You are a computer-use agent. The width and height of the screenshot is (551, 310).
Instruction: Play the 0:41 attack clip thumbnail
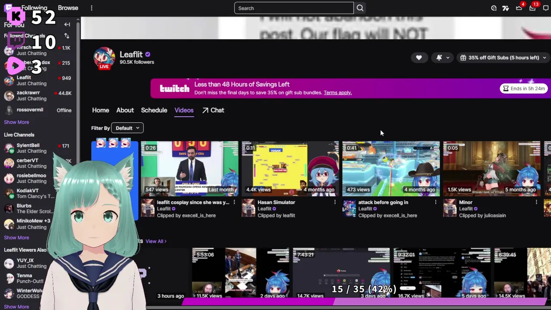(x=391, y=169)
